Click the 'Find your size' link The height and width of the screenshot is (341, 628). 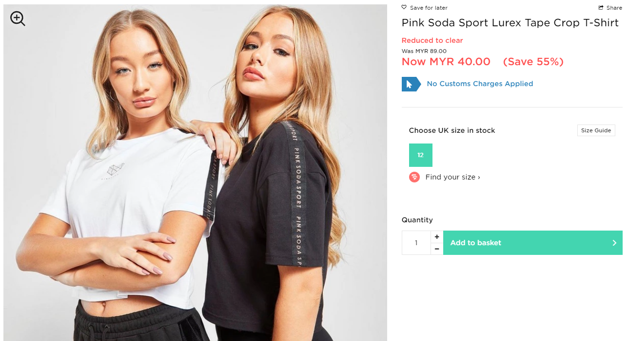pyautogui.click(x=452, y=177)
